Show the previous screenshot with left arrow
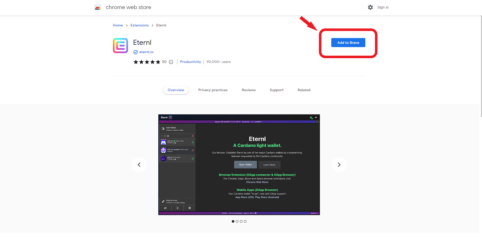The height and width of the screenshot is (238, 482). pyautogui.click(x=139, y=165)
